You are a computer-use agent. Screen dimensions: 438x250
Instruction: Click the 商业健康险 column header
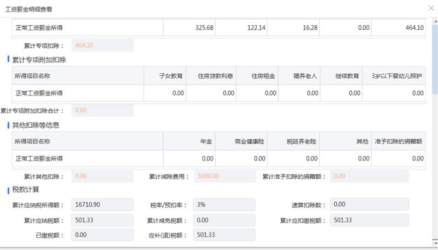click(250, 141)
